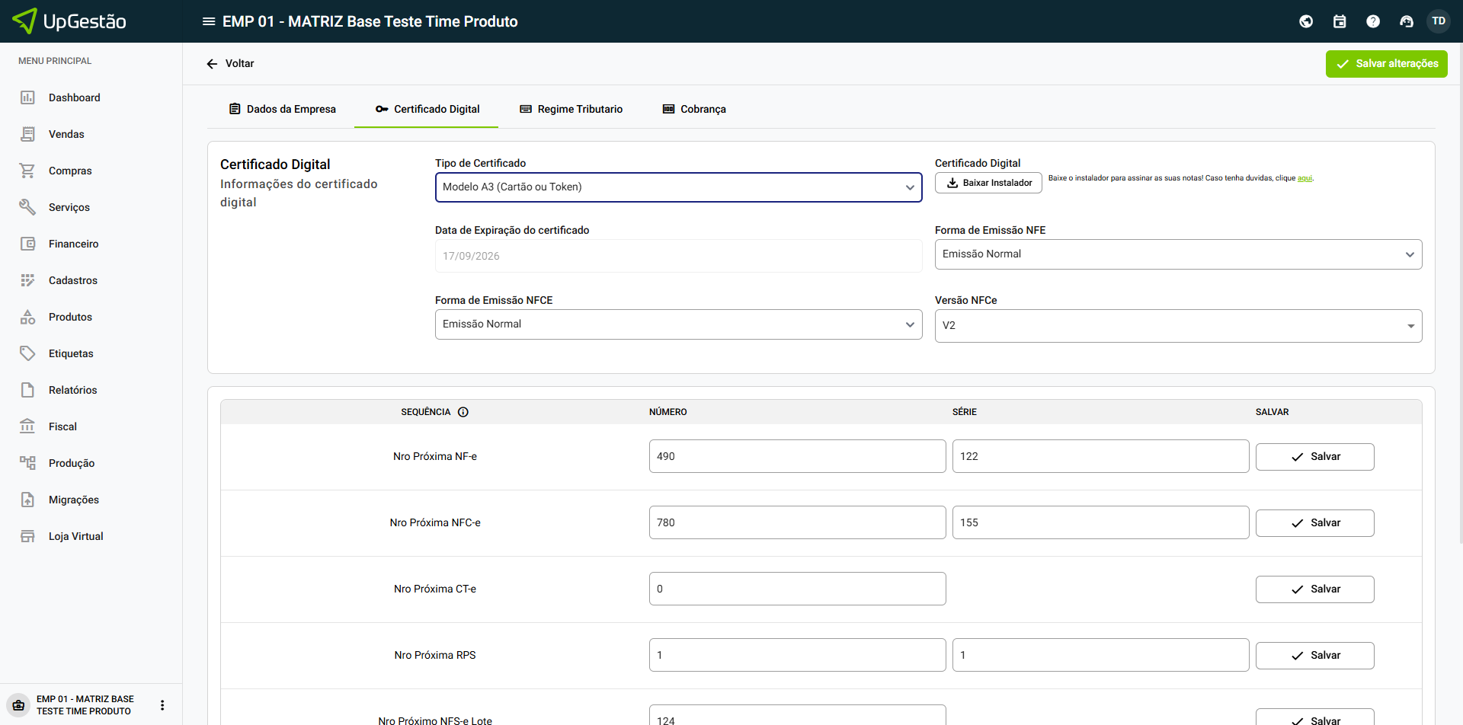Screen dimensions: 1463x725
Task: Open company options three-dot menu
Action: click(162, 705)
